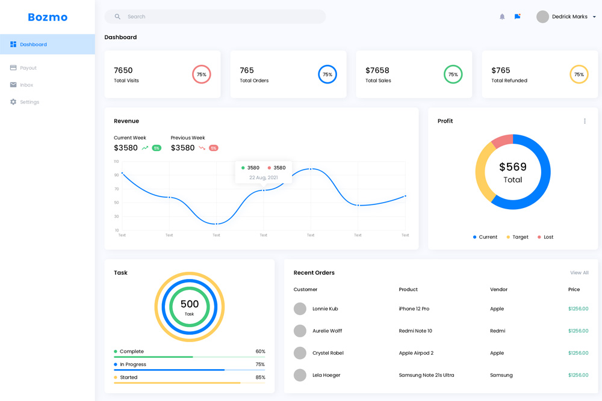602x401 pixels.
Task: Toggle the Current legend in Profit chart
Action: [x=485, y=237]
